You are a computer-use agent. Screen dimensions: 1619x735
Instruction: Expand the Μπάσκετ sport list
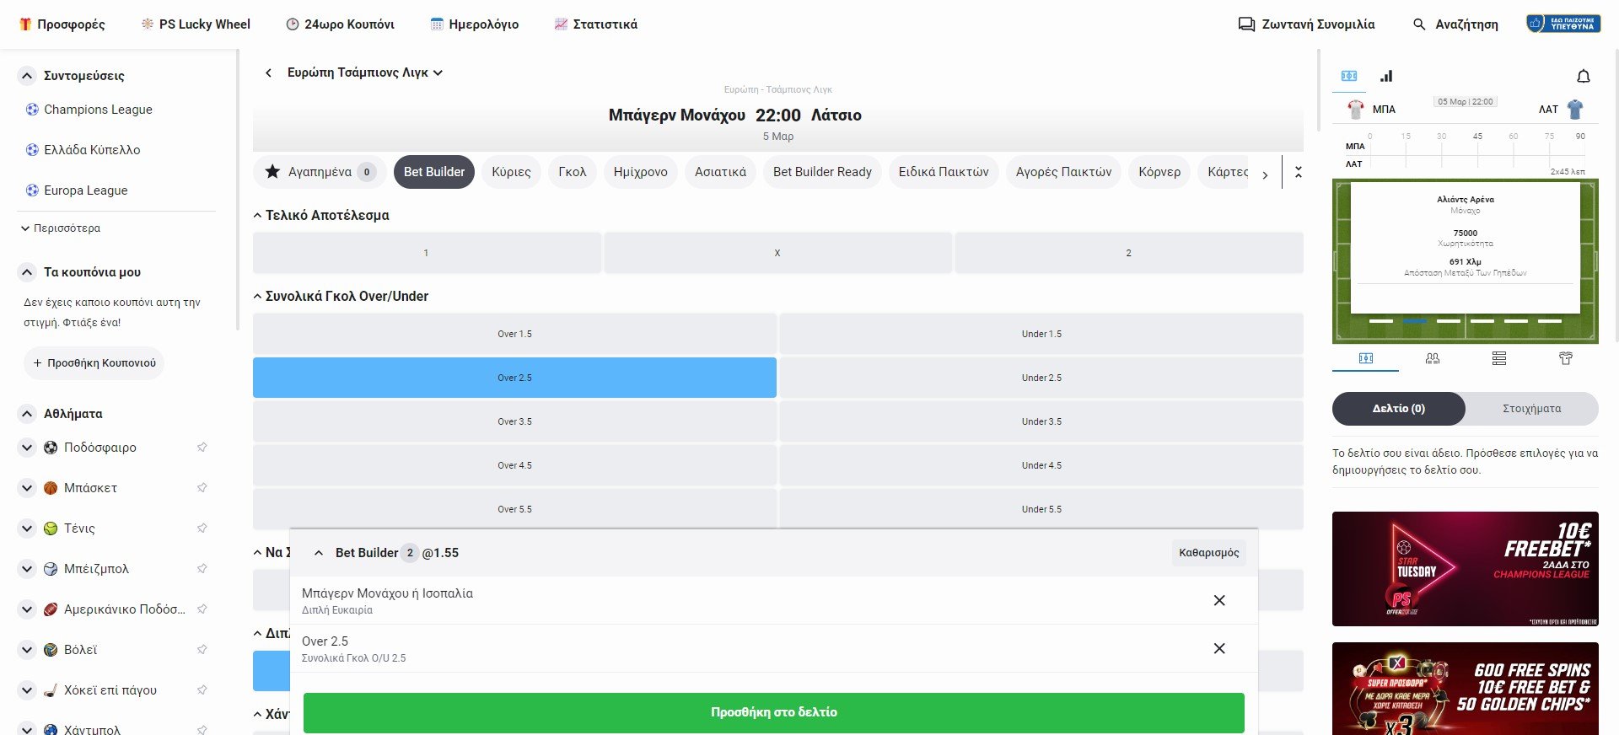[27, 488]
